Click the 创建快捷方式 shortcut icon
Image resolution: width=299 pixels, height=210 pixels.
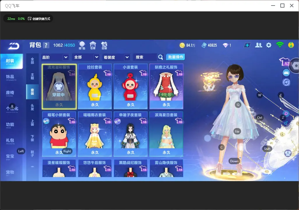click(29, 19)
